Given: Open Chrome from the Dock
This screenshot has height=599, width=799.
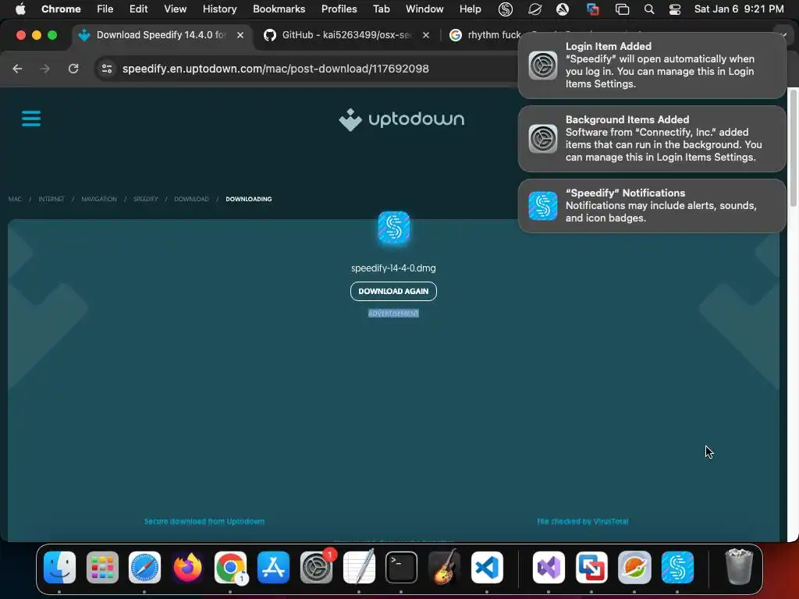Looking at the screenshot, I should (230, 568).
